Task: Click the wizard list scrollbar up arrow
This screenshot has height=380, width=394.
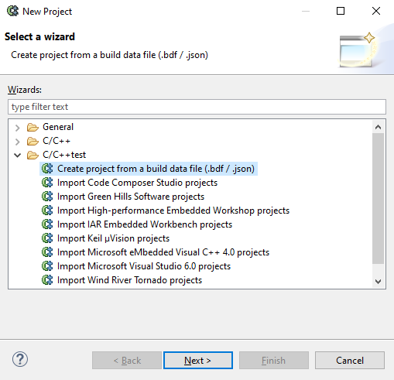Action: (x=378, y=127)
